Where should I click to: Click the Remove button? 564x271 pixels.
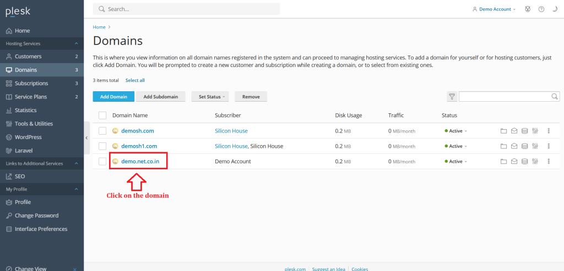(x=251, y=97)
